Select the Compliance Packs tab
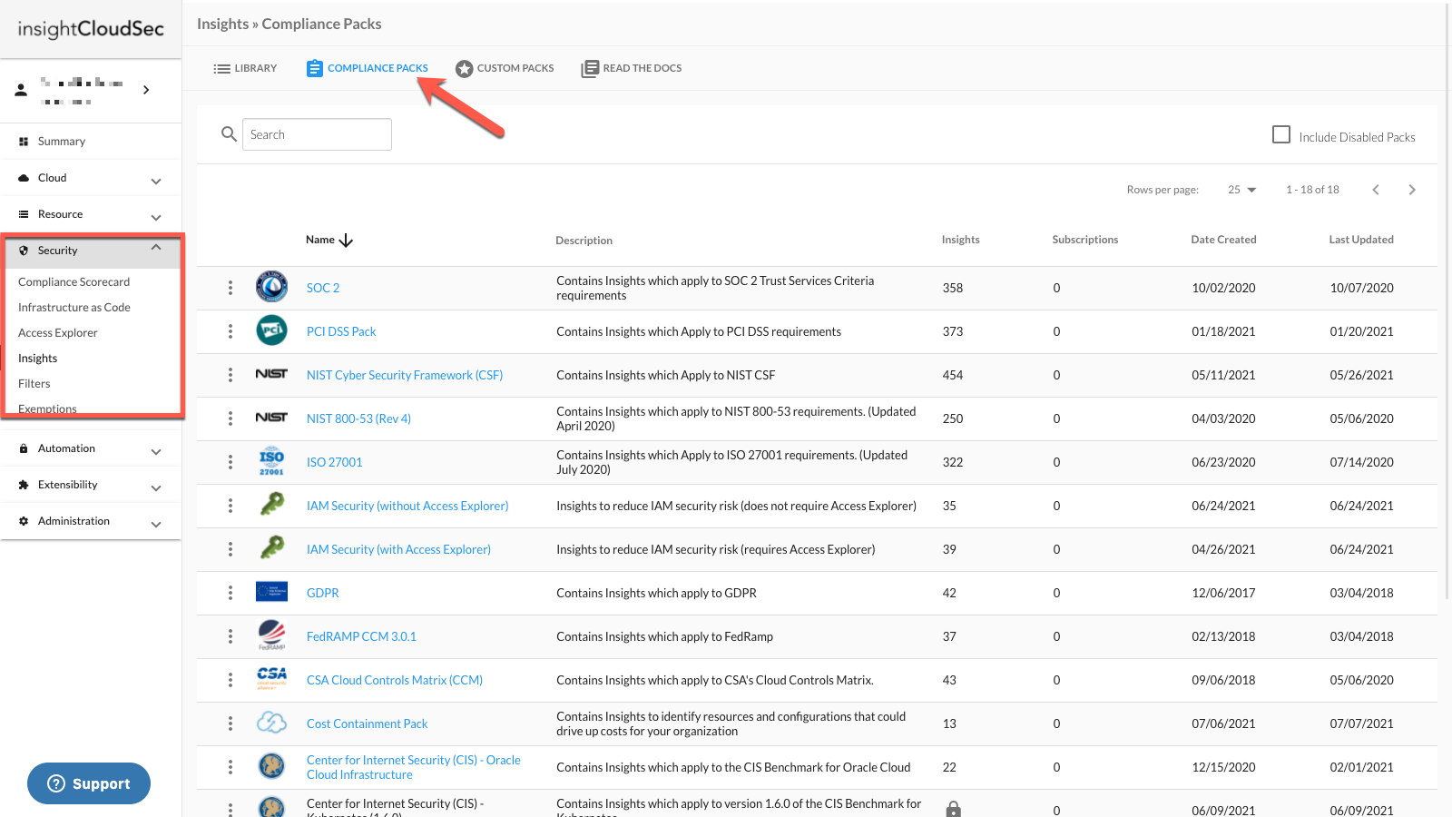Image resolution: width=1452 pixels, height=817 pixels. coord(367,68)
